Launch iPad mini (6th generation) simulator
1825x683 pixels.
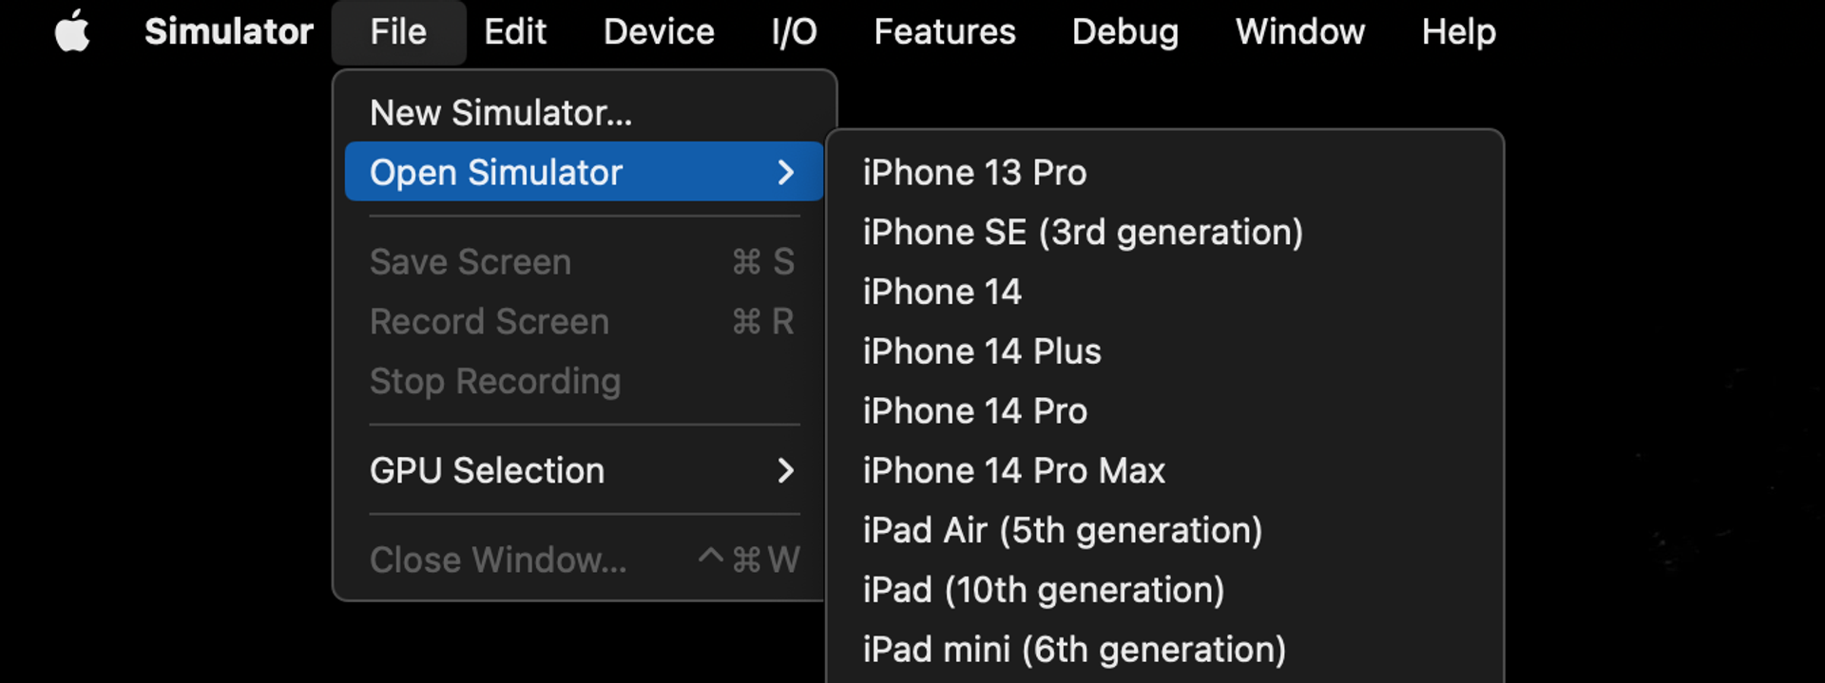pos(1165,650)
